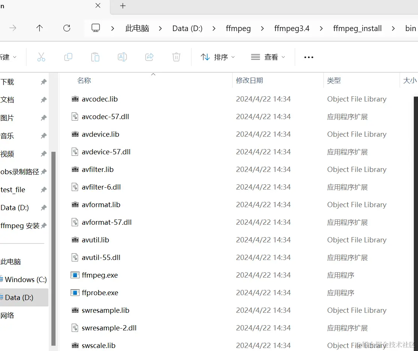Navigate to ffmpeg folder in breadcrumb
The height and width of the screenshot is (351, 418).
coord(238,28)
